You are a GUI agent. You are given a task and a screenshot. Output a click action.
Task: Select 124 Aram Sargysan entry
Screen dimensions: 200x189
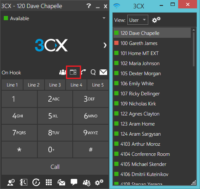152,134
